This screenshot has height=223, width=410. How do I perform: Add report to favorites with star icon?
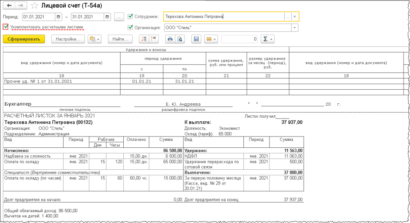pyautogui.click(x=35, y=6)
